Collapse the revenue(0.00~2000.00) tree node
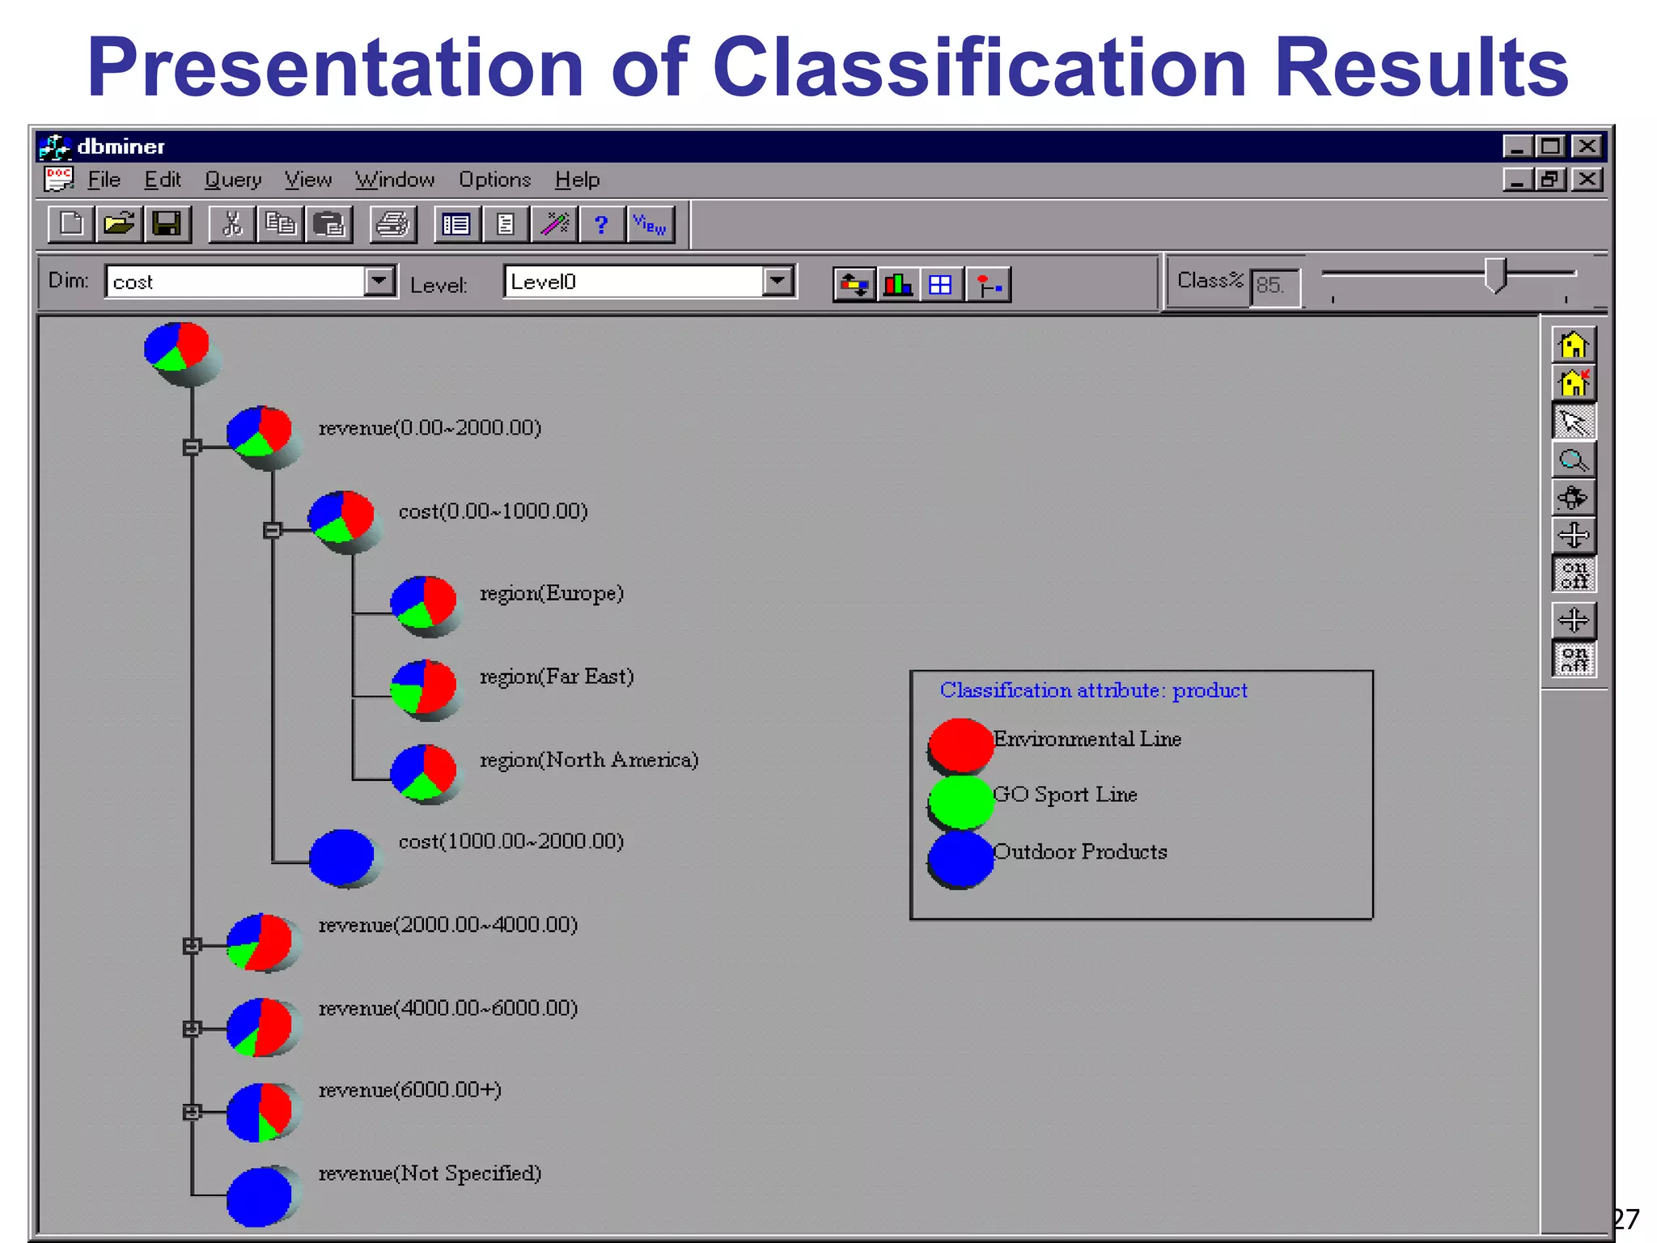This screenshot has width=1657, height=1243. pyautogui.click(x=192, y=447)
